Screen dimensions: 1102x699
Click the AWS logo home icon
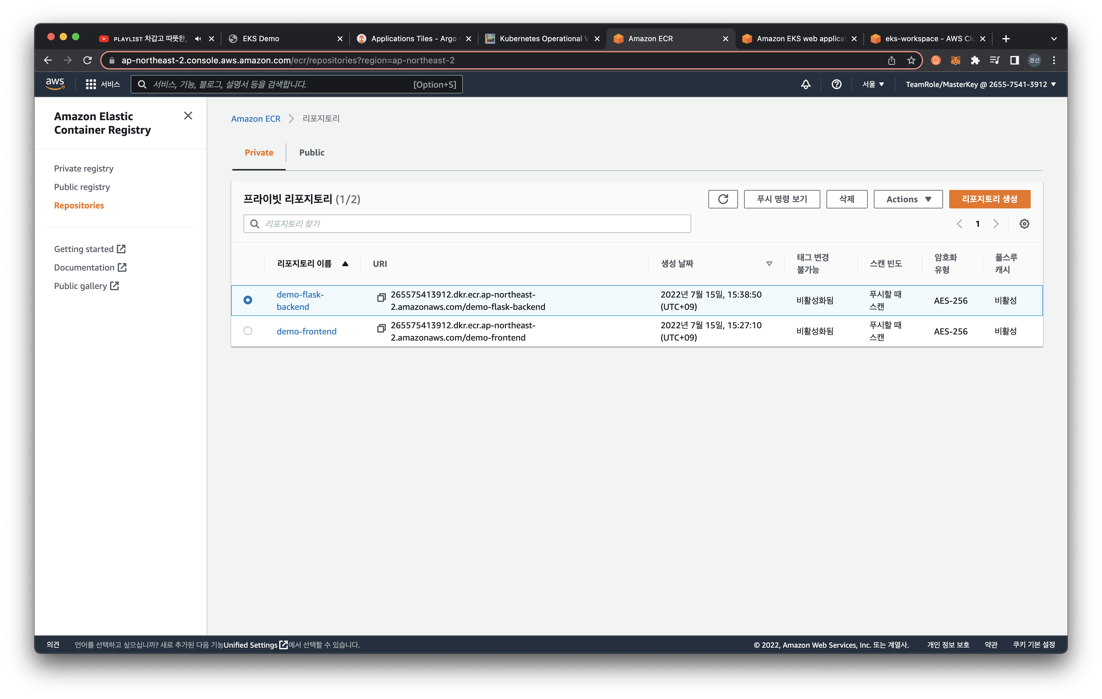pos(55,84)
